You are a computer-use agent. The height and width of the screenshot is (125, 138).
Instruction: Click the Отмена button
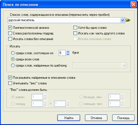pyautogui.click(x=96, y=118)
